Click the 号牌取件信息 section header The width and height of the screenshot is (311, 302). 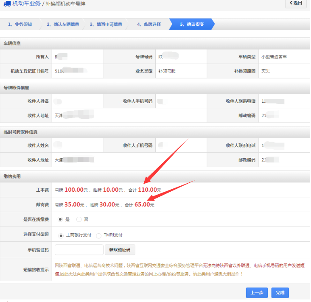(x=17, y=87)
